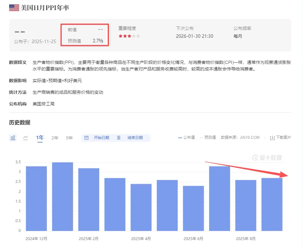Click the 美国11月PPI年率 title

[x=45, y=8]
